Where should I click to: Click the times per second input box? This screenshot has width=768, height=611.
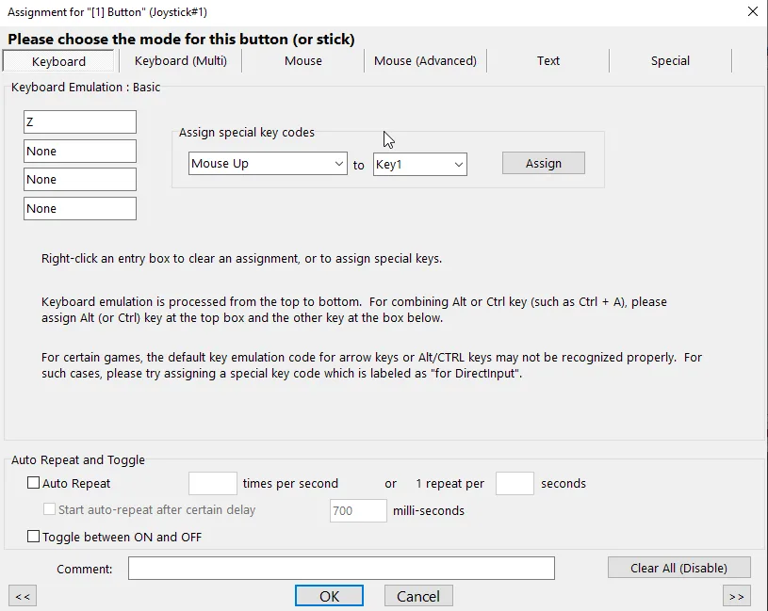(212, 483)
